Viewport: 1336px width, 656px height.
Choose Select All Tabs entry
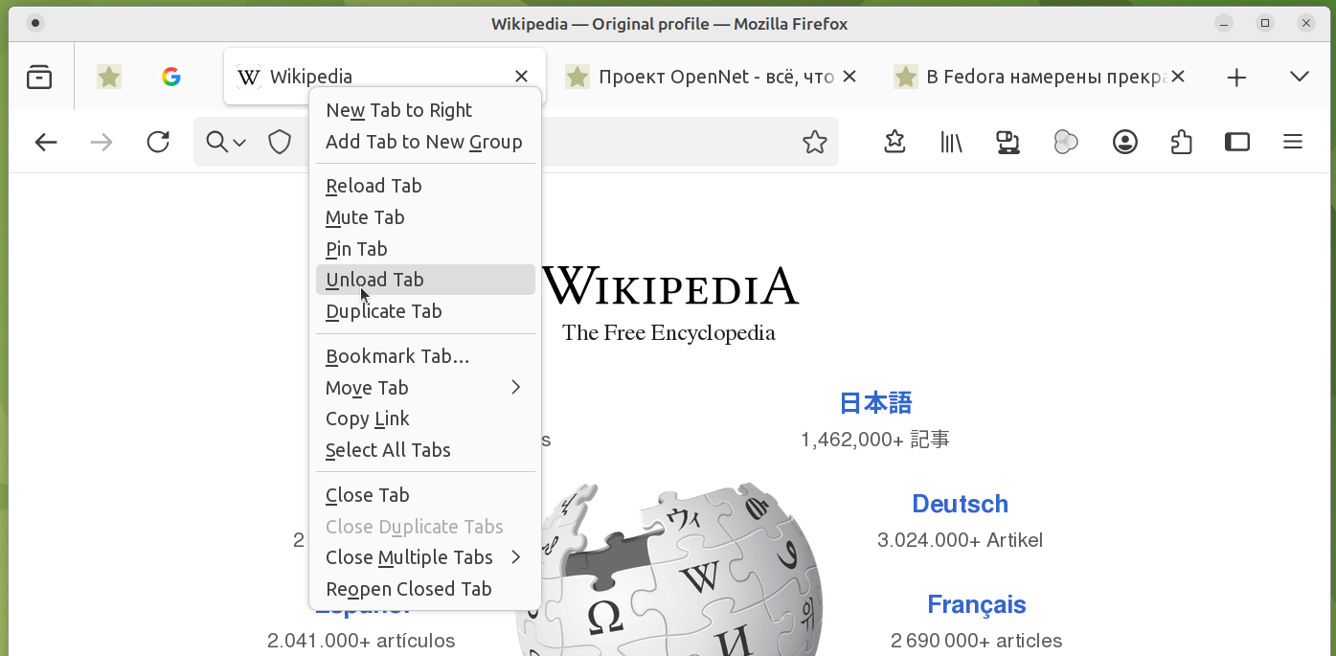pyautogui.click(x=425, y=450)
